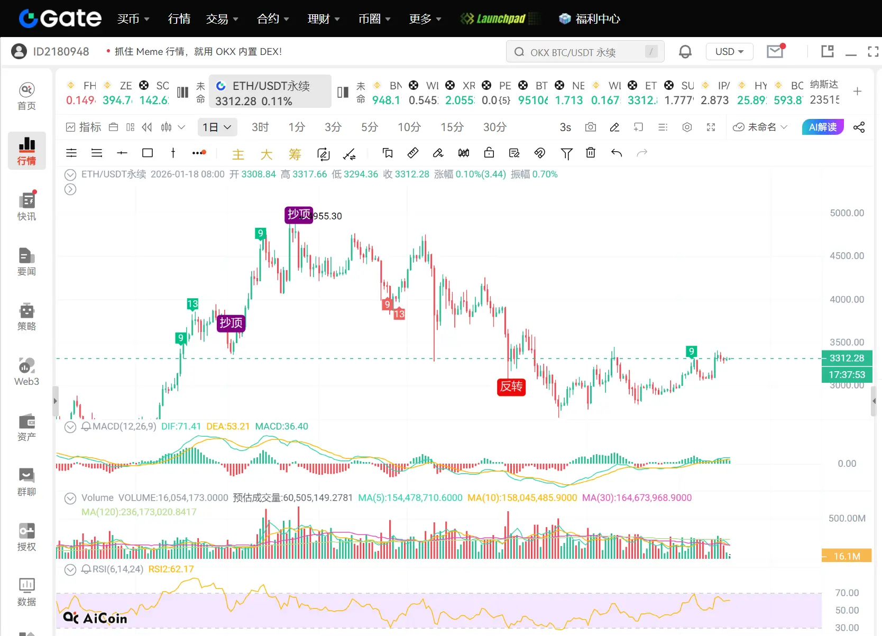Open Web3 section in sidebar
The image size is (882, 636).
point(26,372)
